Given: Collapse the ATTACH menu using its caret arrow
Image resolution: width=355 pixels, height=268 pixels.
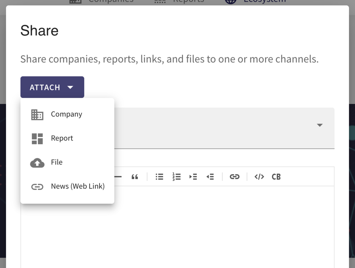Looking at the screenshot, I should (x=70, y=87).
